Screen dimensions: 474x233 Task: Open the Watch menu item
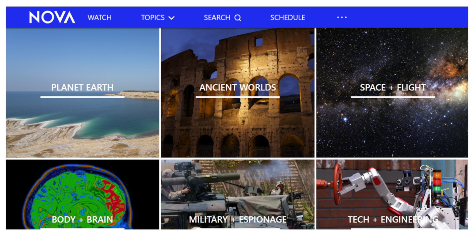[x=99, y=18]
